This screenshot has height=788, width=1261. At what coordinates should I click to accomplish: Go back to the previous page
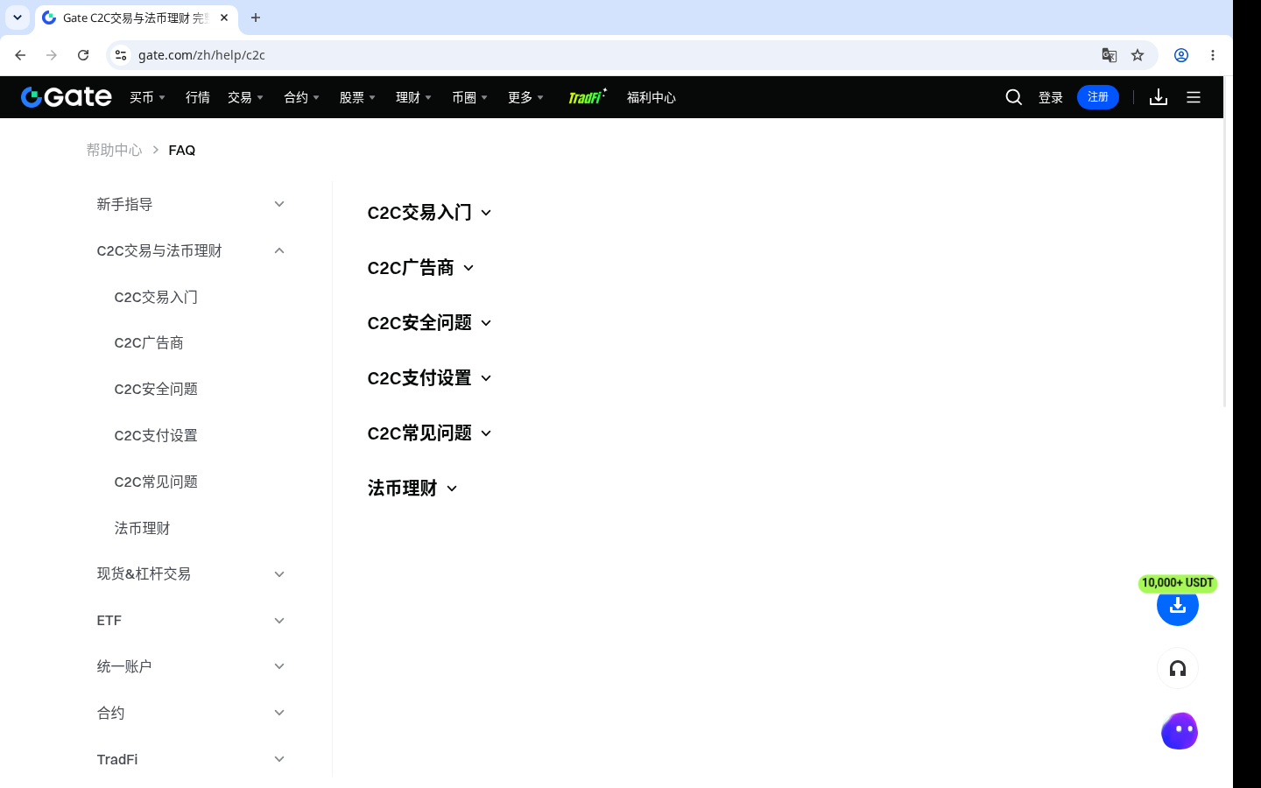pyautogui.click(x=20, y=55)
